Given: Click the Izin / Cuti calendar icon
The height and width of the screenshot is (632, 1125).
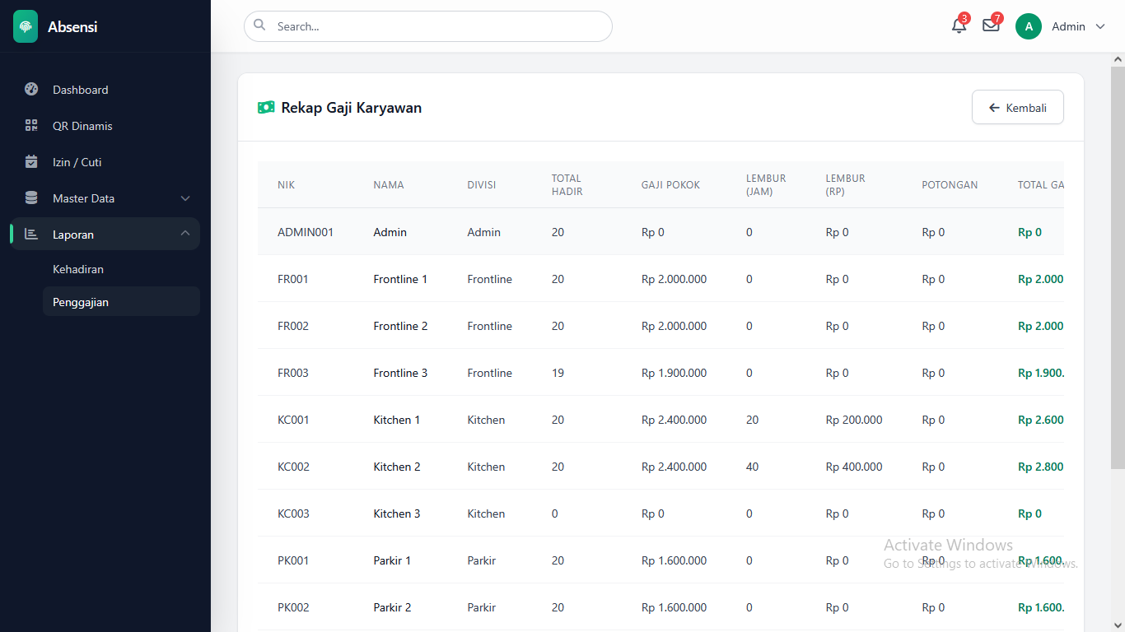Looking at the screenshot, I should click(31, 162).
